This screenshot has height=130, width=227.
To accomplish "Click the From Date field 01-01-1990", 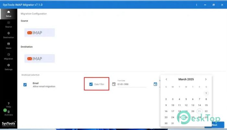I will (x=132, y=84).
